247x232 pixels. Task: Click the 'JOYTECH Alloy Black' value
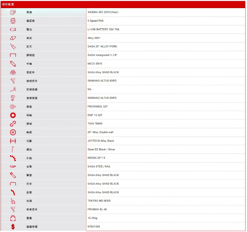pyautogui.click(x=101, y=141)
